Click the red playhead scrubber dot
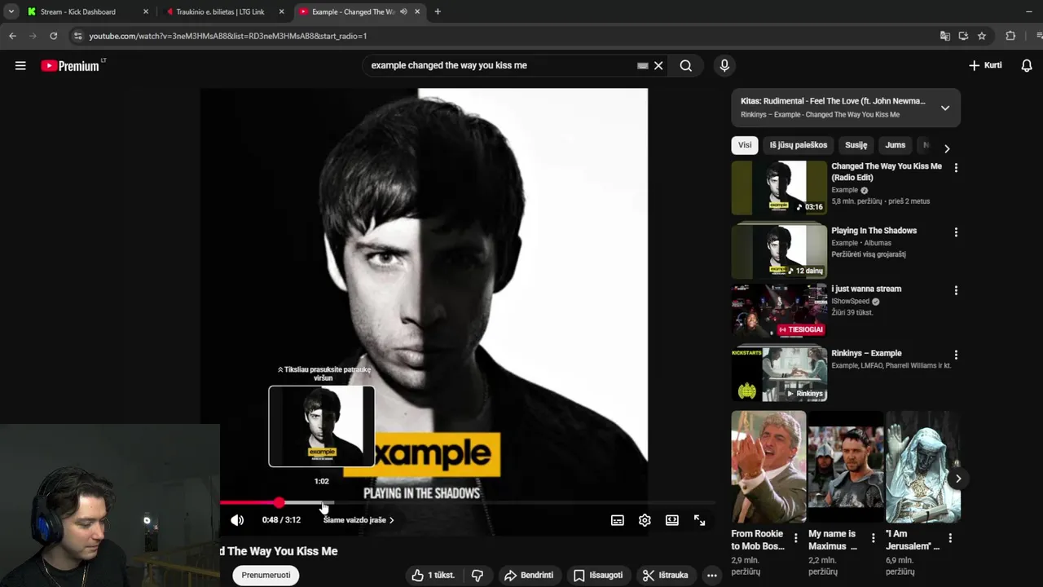Image resolution: width=1043 pixels, height=587 pixels. [x=279, y=503]
